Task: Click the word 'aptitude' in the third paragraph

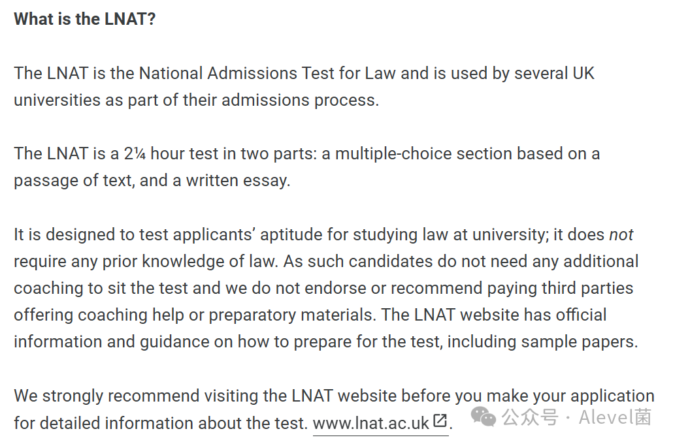Action: [x=291, y=235]
